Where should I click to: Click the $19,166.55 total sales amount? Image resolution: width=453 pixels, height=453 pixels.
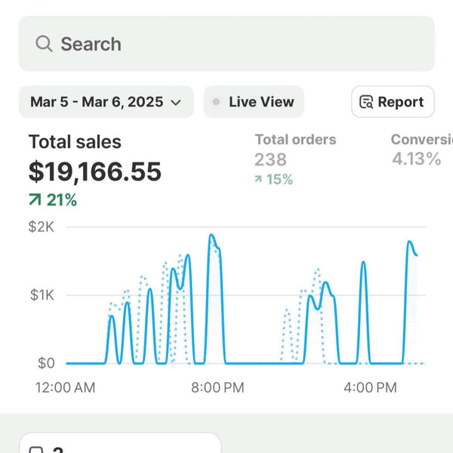coord(95,172)
